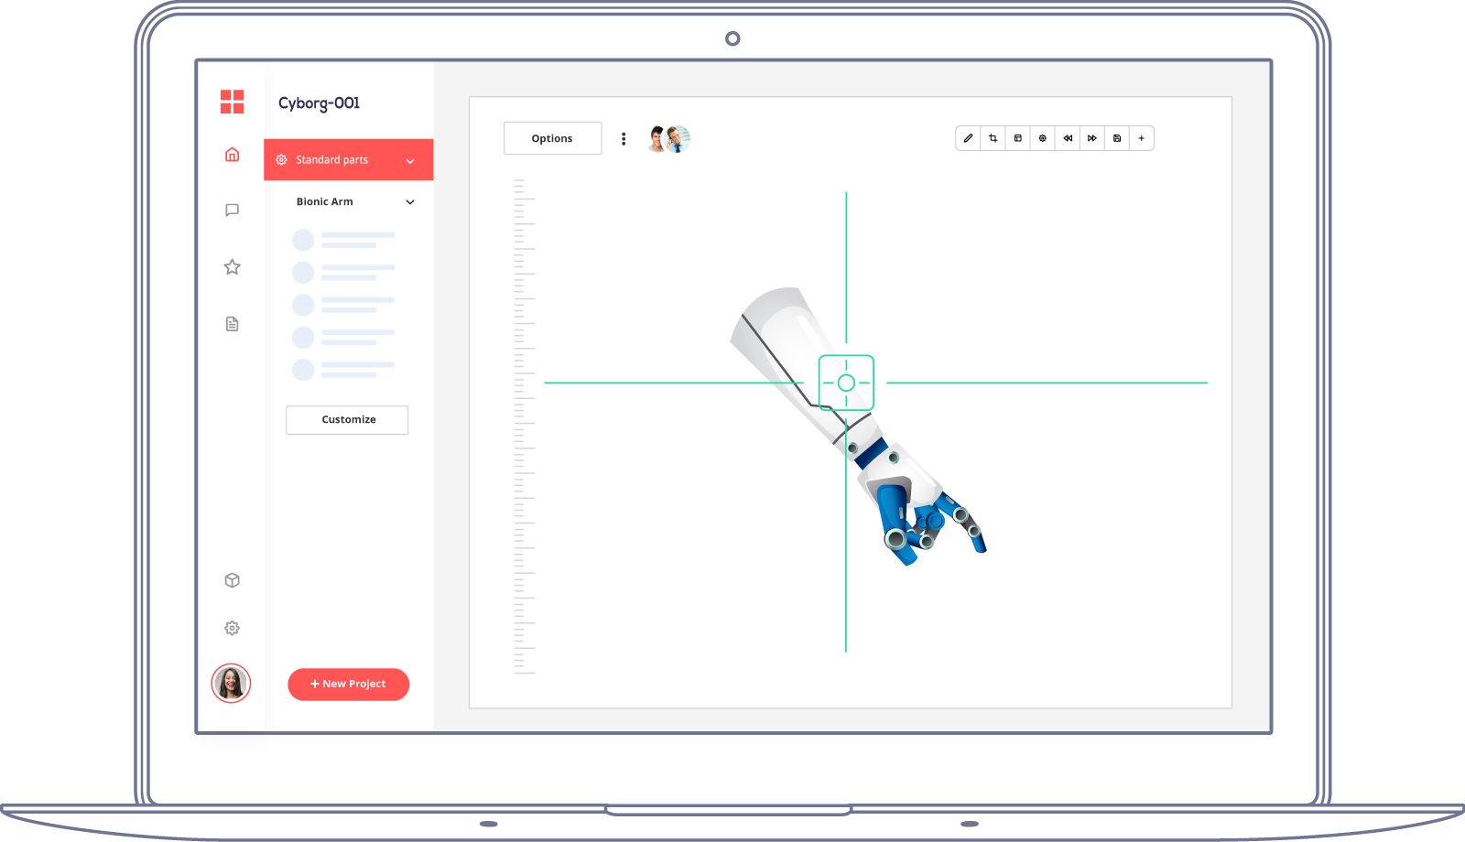Click the New Project button
This screenshot has height=842, width=1465.
[348, 685]
